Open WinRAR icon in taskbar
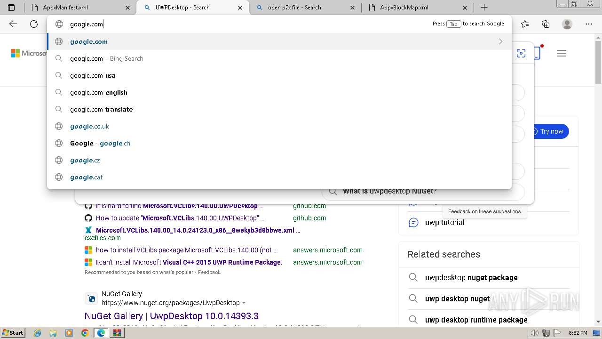 117,333
